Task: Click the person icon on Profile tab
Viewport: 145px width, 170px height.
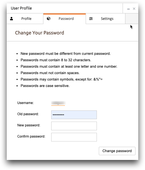Action: 11,19
